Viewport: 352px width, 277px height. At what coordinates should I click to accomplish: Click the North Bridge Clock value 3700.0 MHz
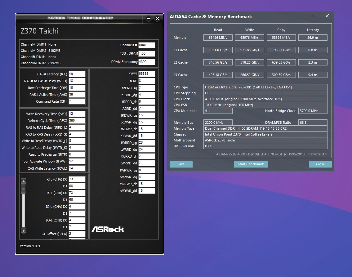pos(313,111)
